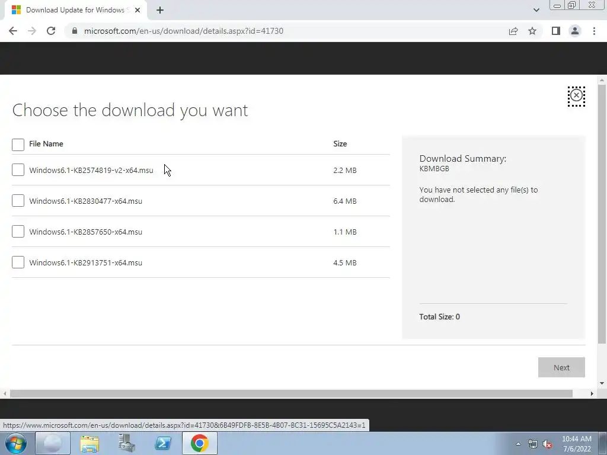Screen dimensions: 607x455
Task: Open the Chrome three-dot menu
Action: [594, 31]
